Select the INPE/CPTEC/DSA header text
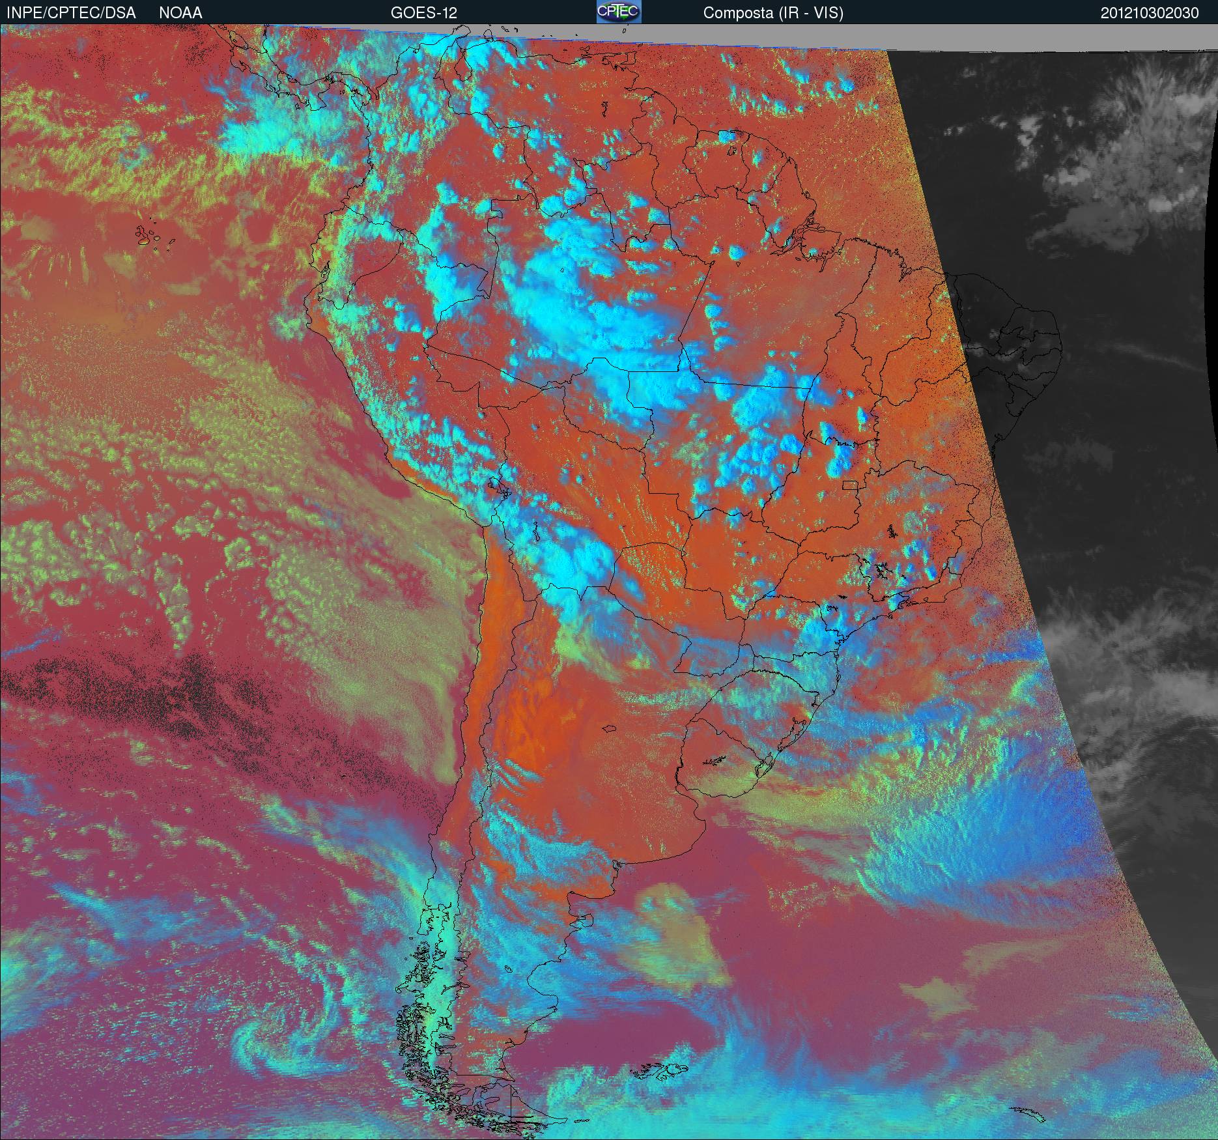The image size is (1218, 1140). pos(71,13)
